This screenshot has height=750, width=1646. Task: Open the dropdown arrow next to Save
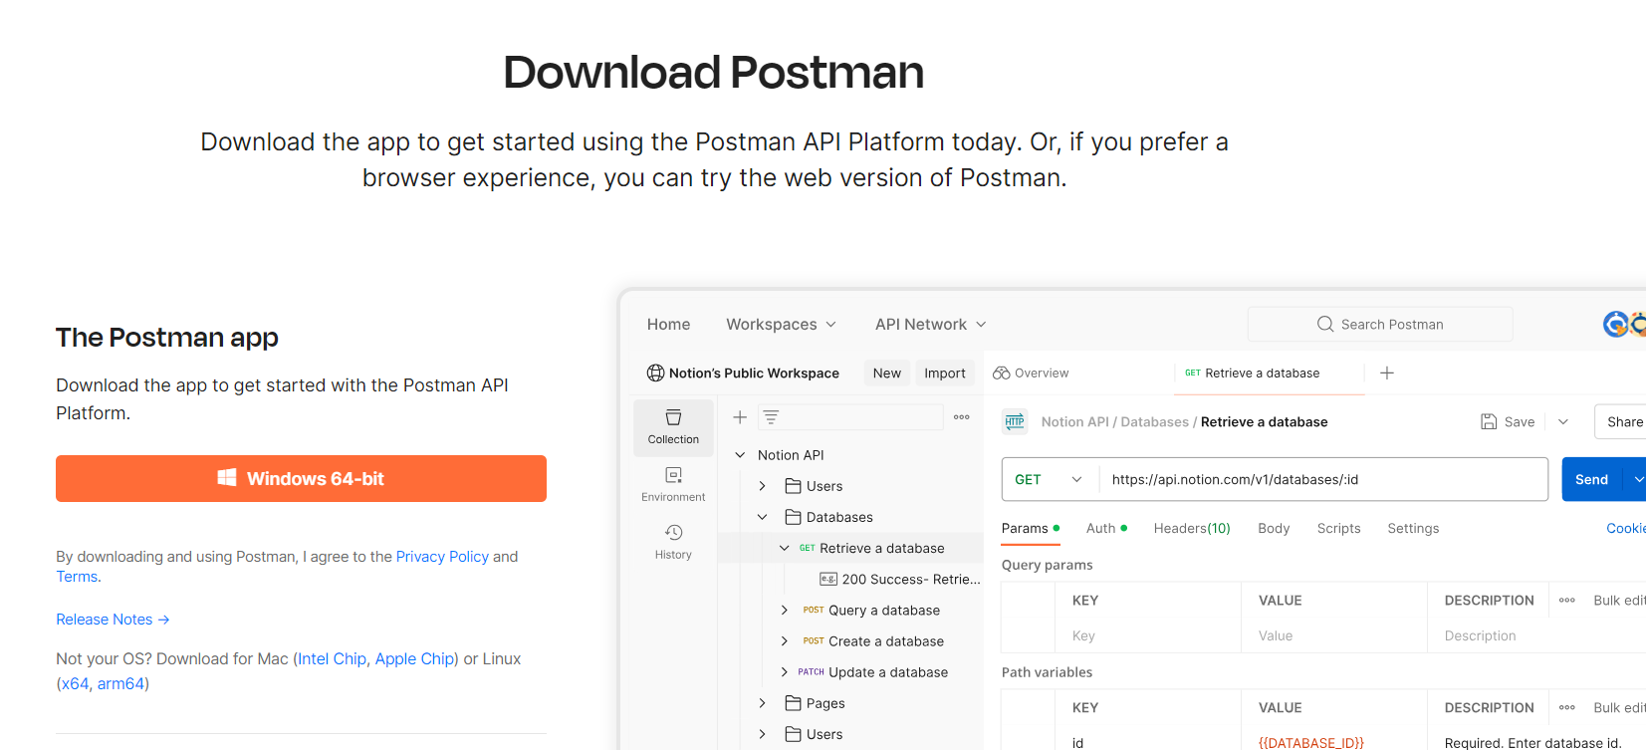(1563, 422)
